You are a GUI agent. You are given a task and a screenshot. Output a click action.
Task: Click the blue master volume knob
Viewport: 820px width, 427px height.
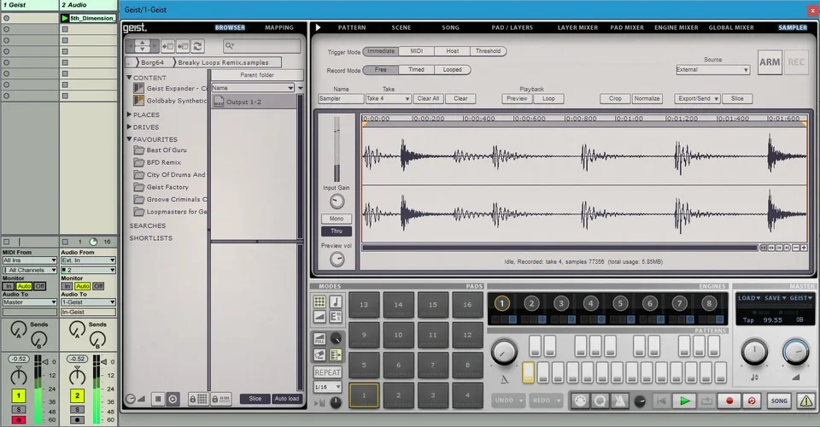tap(795, 352)
